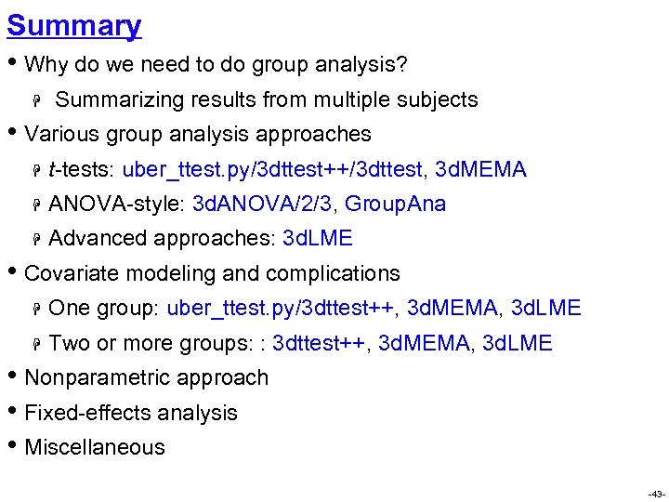Click the 3dttest++ text in 'Two or more groups' line
This screenshot has width=669, height=502.
click(x=321, y=343)
